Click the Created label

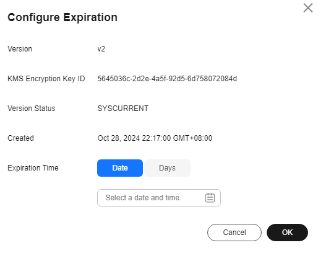(20, 138)
